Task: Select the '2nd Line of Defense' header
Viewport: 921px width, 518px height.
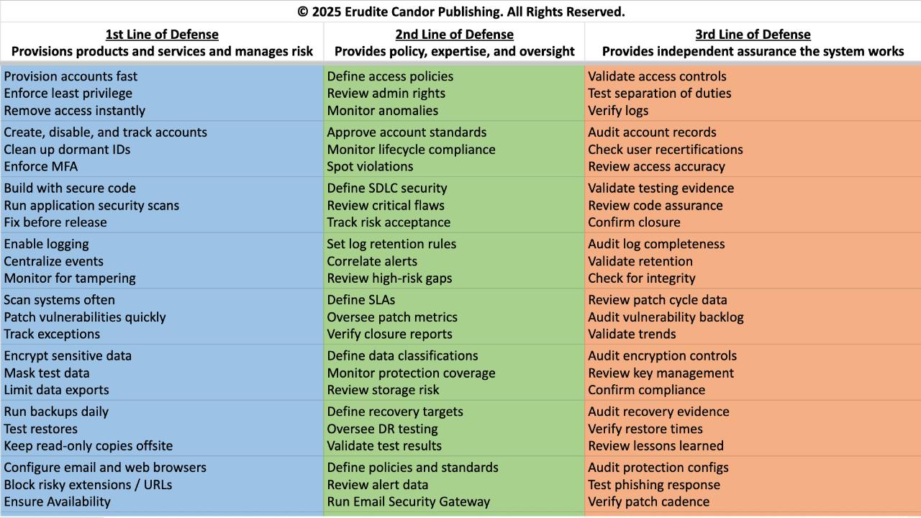Action: pos(454,35)
